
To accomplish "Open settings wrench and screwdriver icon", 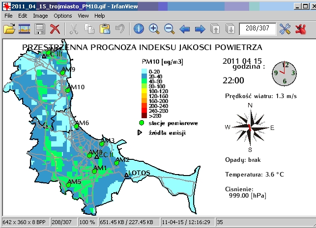I will tap(285, 29).
